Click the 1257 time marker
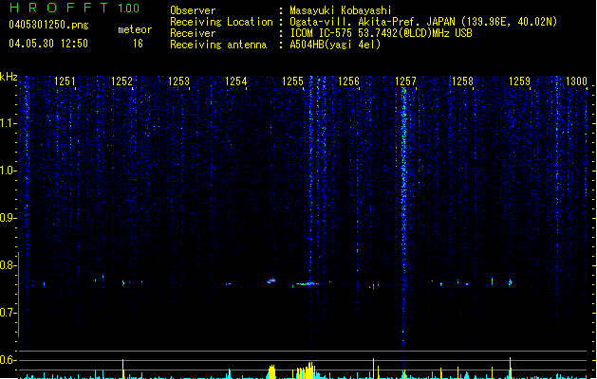This screenshot has height=379, width=597. point(405,81)
